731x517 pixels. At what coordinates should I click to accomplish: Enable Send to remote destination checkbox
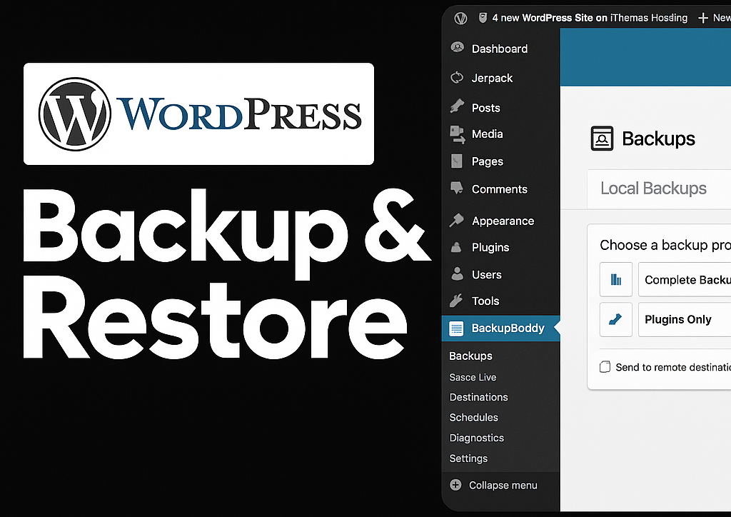pyautogui.click(x=605, y=367)
